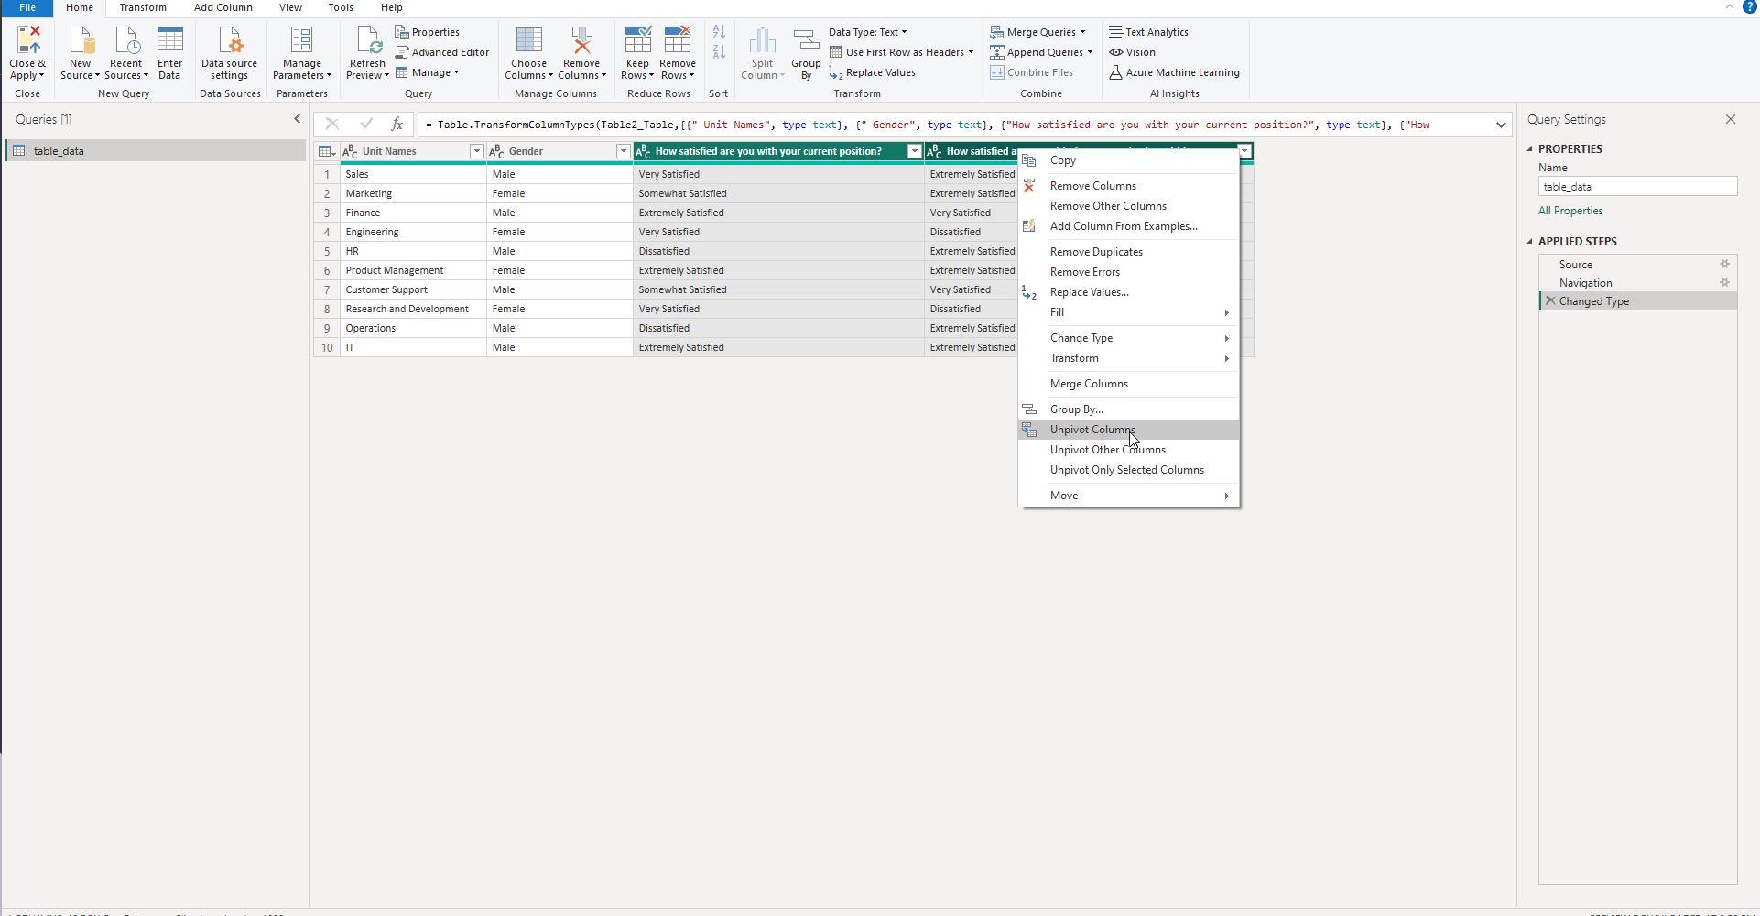Select Remove Duplicates menu entry
This screenshot has width=1760, height=916.
1128,252
